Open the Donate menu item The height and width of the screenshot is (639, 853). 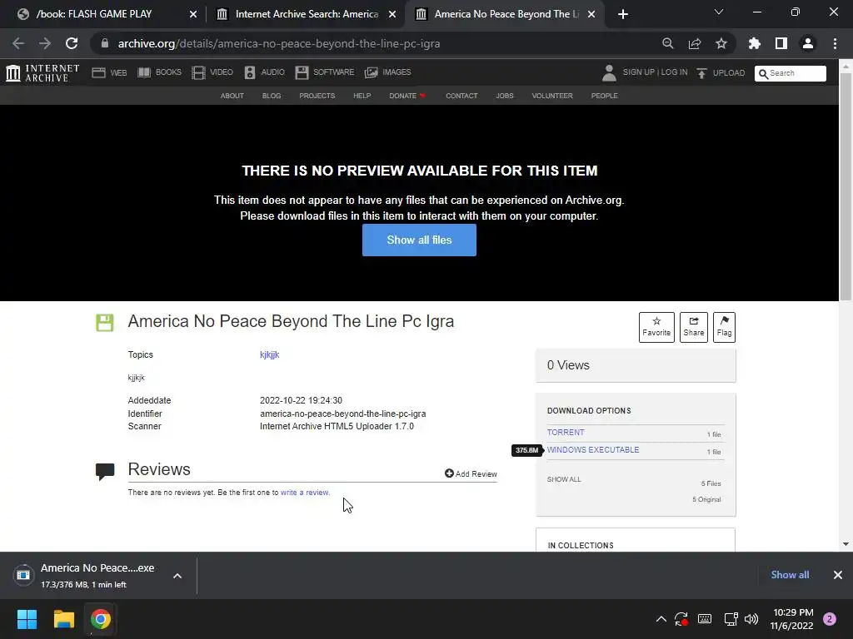(x=407, y=96)
